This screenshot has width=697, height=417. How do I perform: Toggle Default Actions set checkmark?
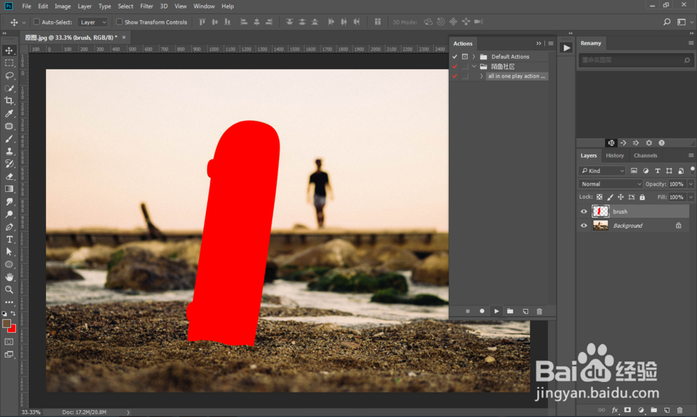coord(454,56)
